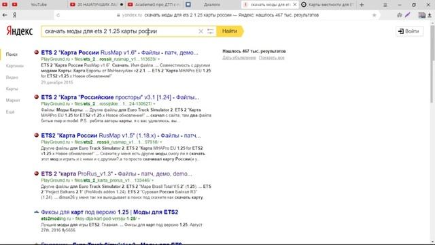Viewport: 435px width, 245px height.
Task: Click the ets2moding.ru domain link
Action: tap(56, 219)
